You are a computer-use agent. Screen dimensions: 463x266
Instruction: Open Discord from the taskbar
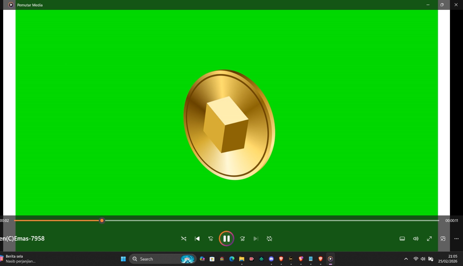point(271,259)
